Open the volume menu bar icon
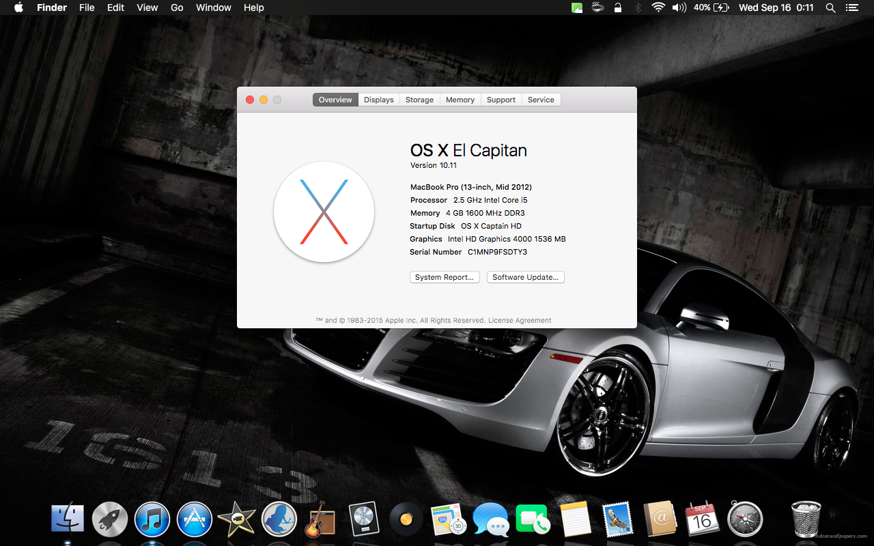 [679, 8]
